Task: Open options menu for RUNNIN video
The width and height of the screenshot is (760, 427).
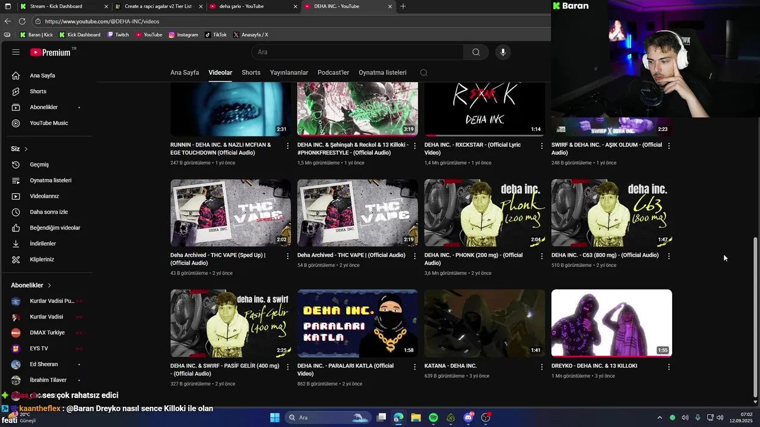Action: tap(288, 146)
